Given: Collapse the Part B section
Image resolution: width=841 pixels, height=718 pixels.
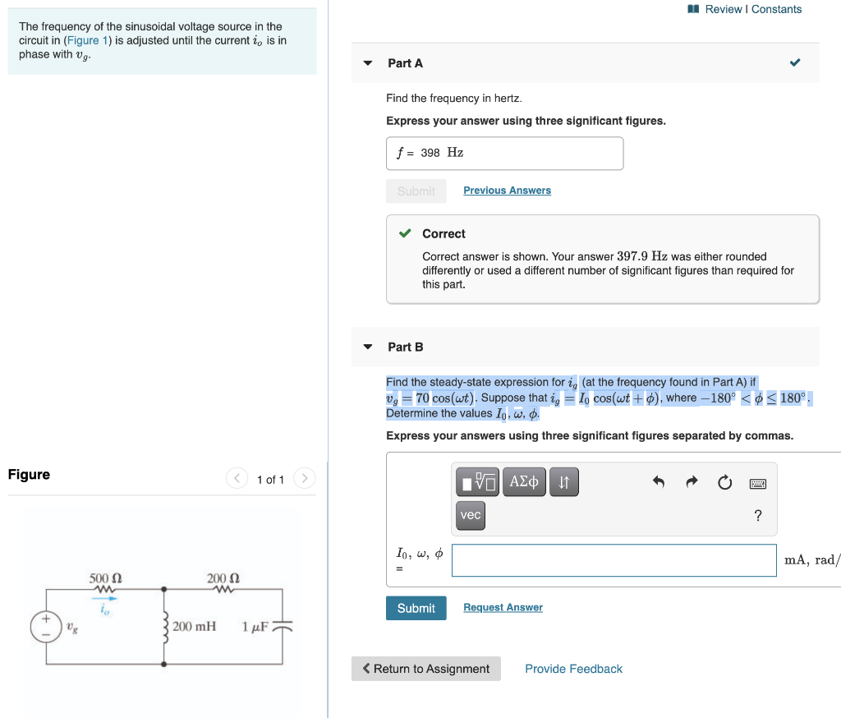Looking at the screenshot, I should pyautogui.click(x=367, y=347).
